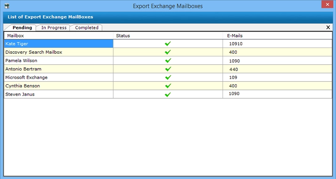Select the Microsoft Exchange mailbox
Screen dimensions: 336x179
58,77
